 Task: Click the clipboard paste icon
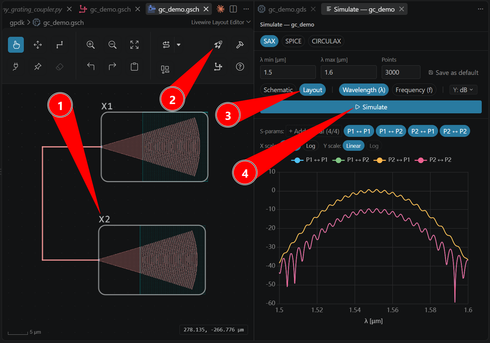[134, 67]
